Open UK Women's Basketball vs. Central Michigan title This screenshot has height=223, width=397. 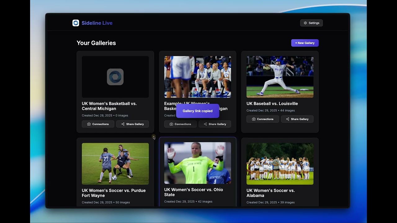tap(109, 106)
